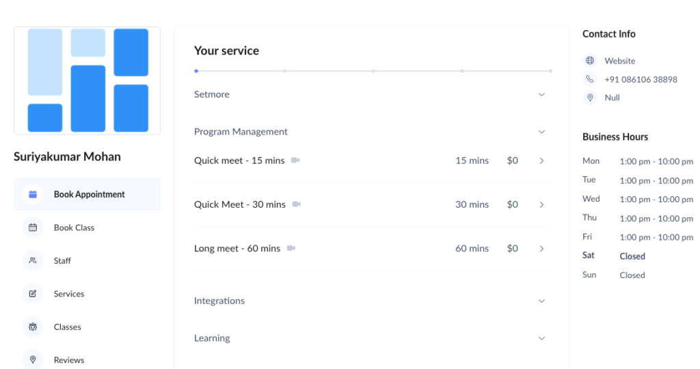Click the middle booking progress step dot

point(373,71)
